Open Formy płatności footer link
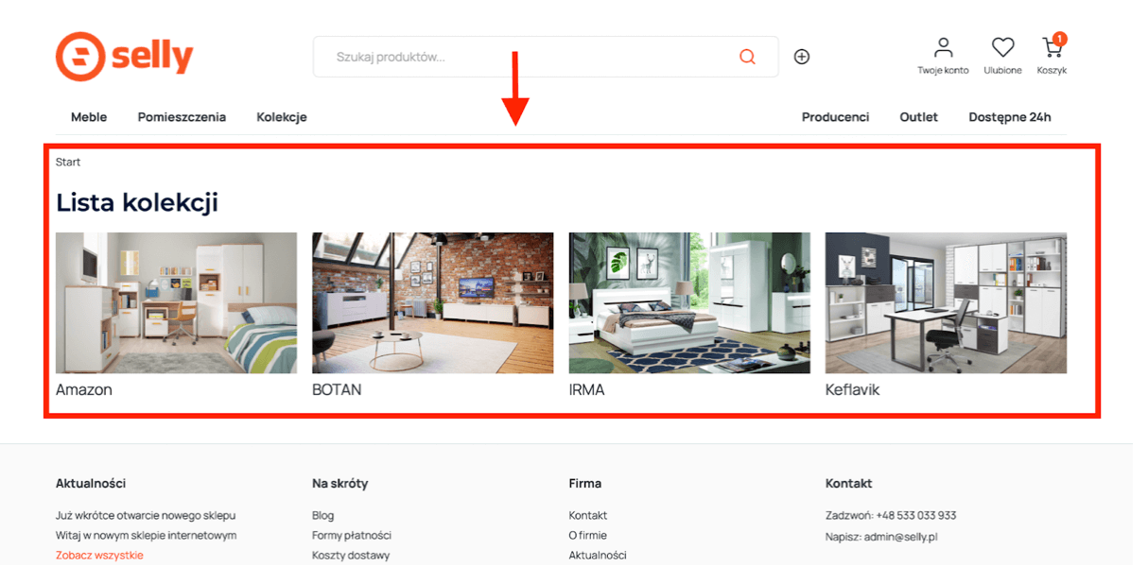This screenshot has height=584, width=1148. coord(351,535)
